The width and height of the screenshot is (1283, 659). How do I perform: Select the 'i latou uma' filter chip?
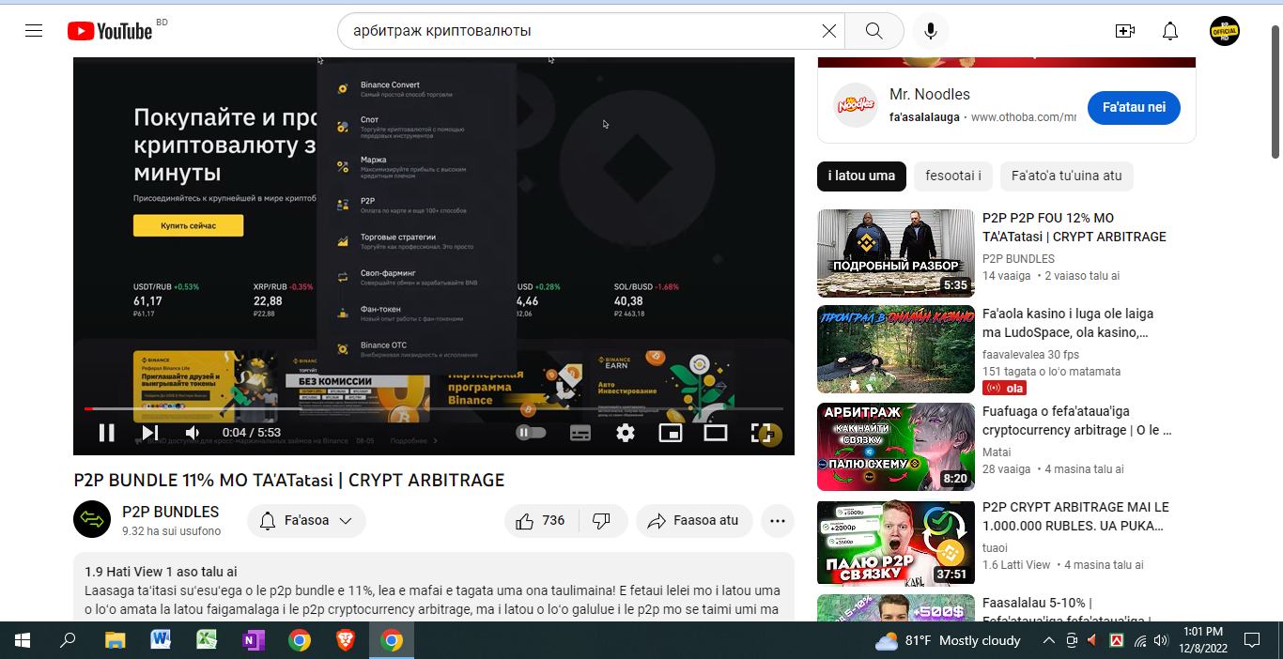point(861,176)
